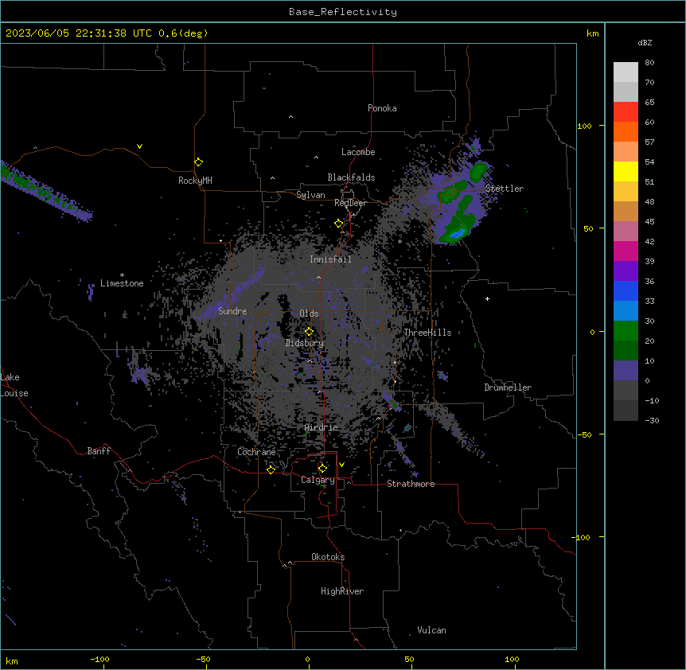Pick the white 80-70 dBZ legend swatch
Viewport: 686px width, 670px height.
(x=626, y=72)
